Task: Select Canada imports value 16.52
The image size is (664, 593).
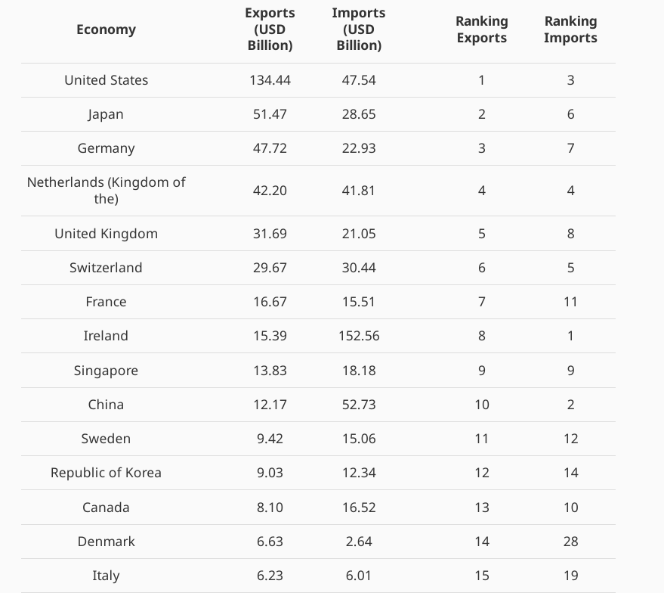Action: click(x=359, y=508)
